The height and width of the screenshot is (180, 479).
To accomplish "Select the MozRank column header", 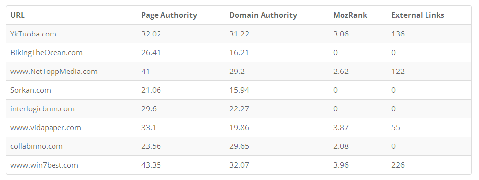I will (x=350, y=15).
